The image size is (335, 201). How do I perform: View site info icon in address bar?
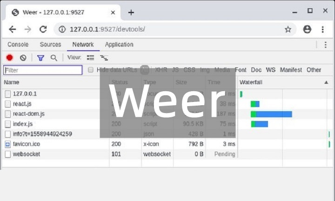(x=62, y=29)
